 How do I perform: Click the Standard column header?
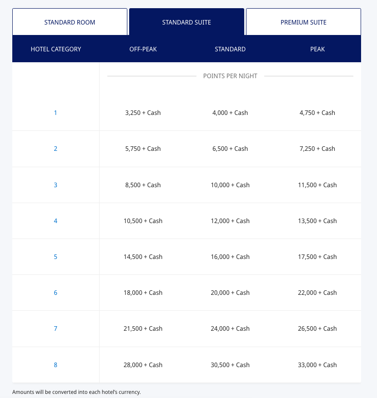pyautogui.click(x=230, y=49)
